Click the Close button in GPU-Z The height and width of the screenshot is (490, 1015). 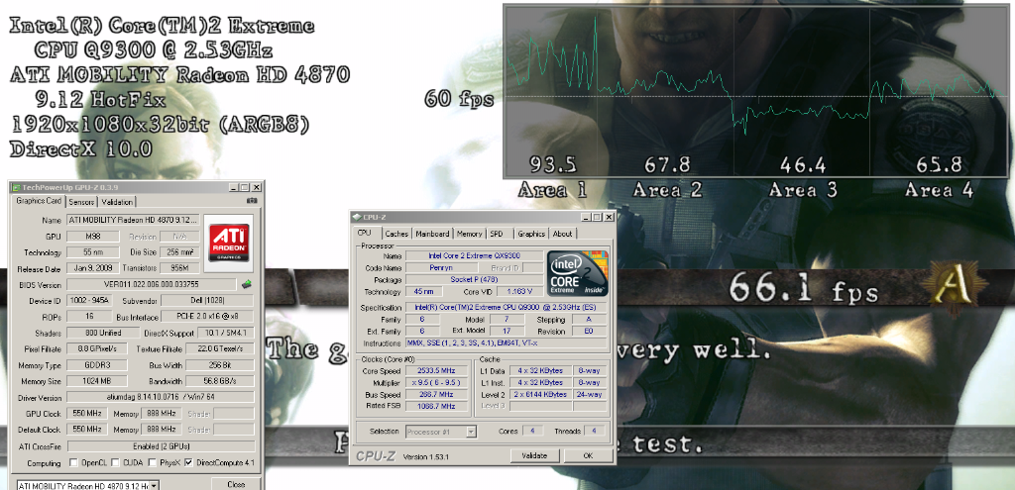pos(237,484)
